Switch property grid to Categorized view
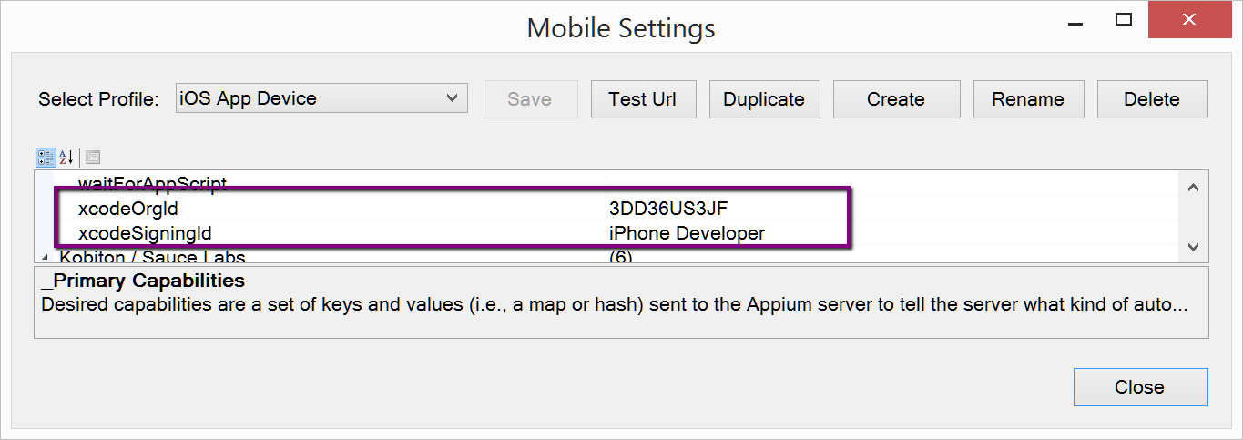 pos(46,158)
